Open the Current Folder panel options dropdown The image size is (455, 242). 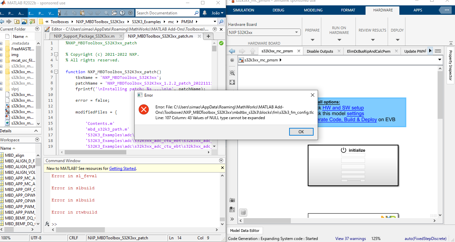(x=37, y=29)
